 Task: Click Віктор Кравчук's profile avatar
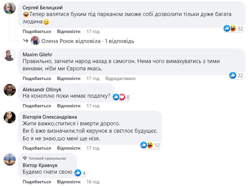9,160
